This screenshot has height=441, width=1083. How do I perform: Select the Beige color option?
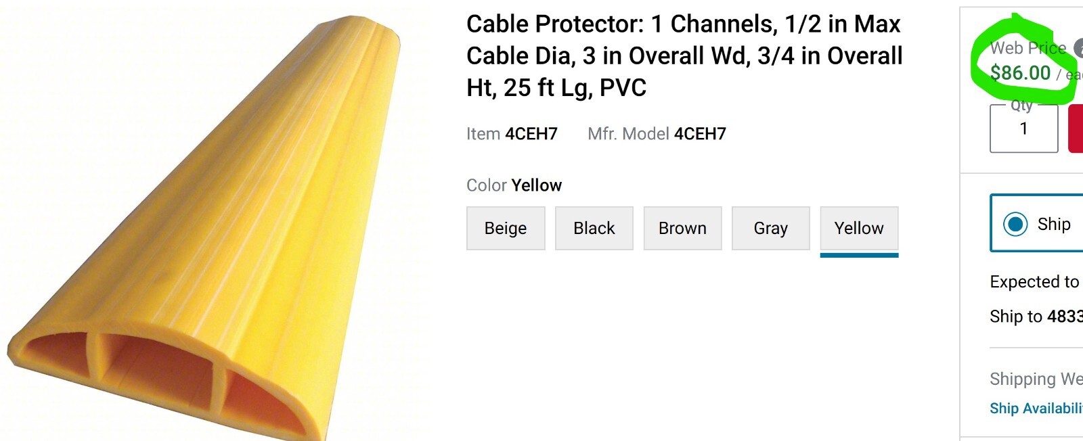[x=506, y=229]
